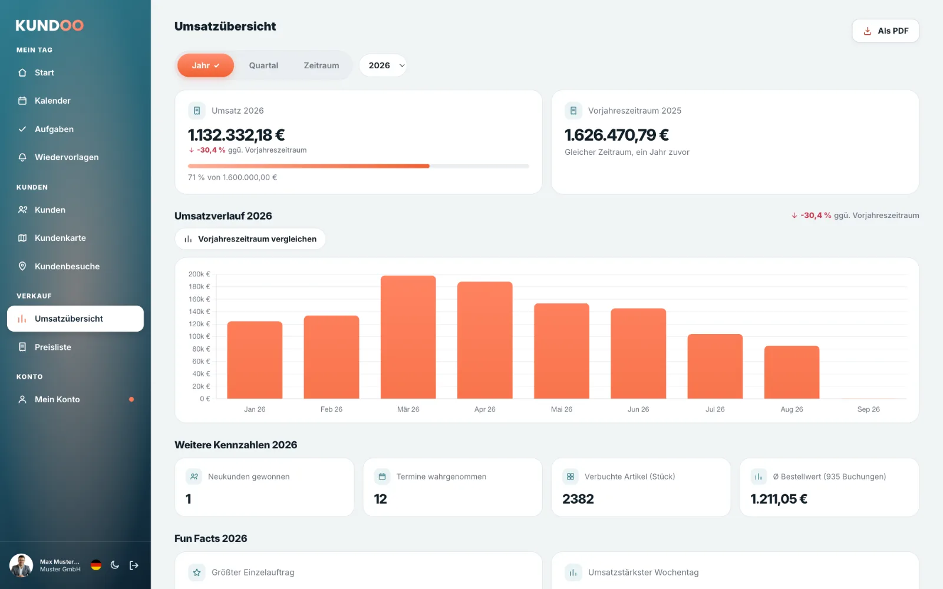This screenshot has width=943, height=589.
Task: Select the Jahr period option
Action: click(206, 65)
